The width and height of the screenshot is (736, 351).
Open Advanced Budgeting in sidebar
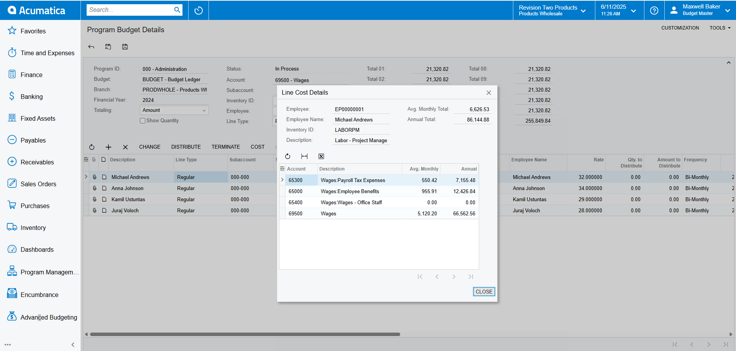coord(49,317)
